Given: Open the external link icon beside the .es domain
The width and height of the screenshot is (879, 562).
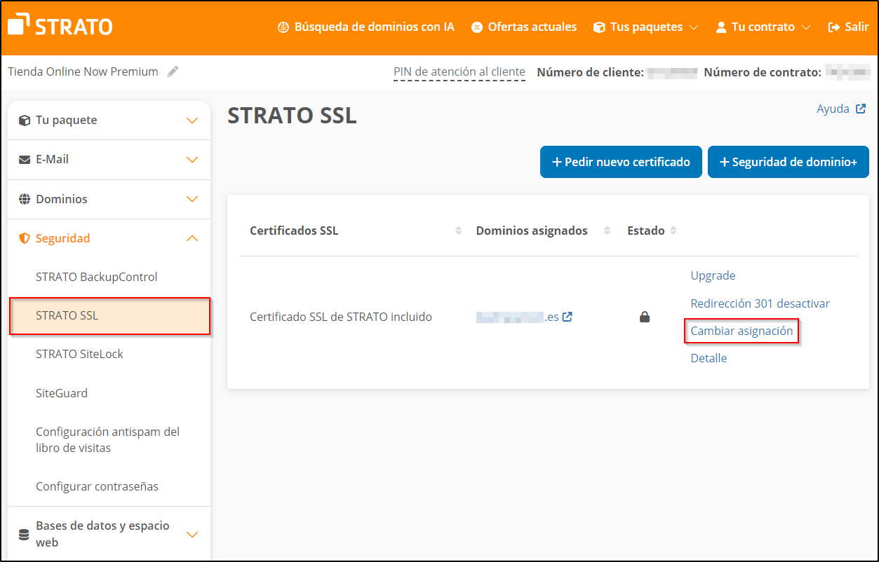Looking at the screenshot, I should click(567, 316).
